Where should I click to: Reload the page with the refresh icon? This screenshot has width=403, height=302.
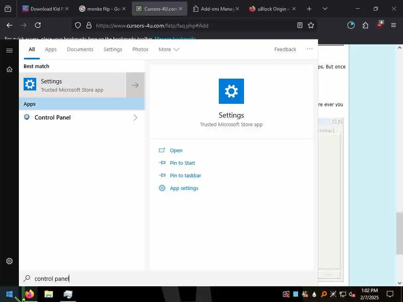click(x=38, y=25)
